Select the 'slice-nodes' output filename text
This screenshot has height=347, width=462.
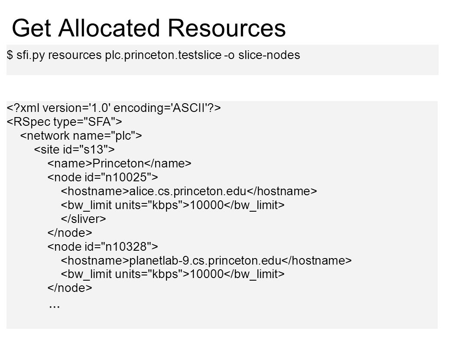click(269, 55)
